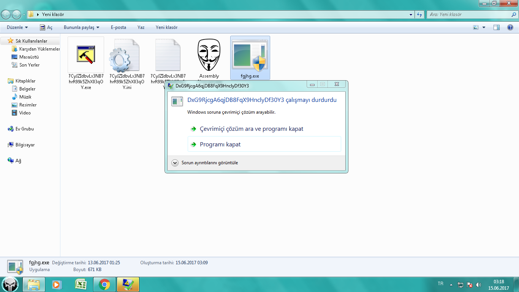Viewport: 519px width, 292px height.
Task: Click the crashed program taskbar icon
Action: [128, 284]
